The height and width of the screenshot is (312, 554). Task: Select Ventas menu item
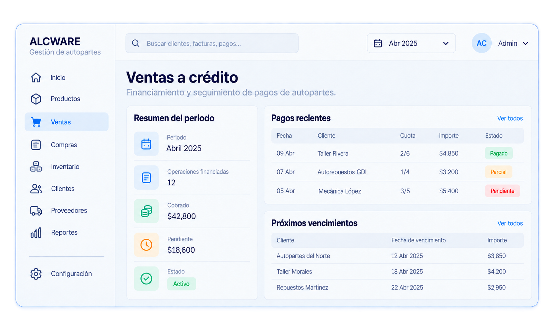[x=66, y=122]
